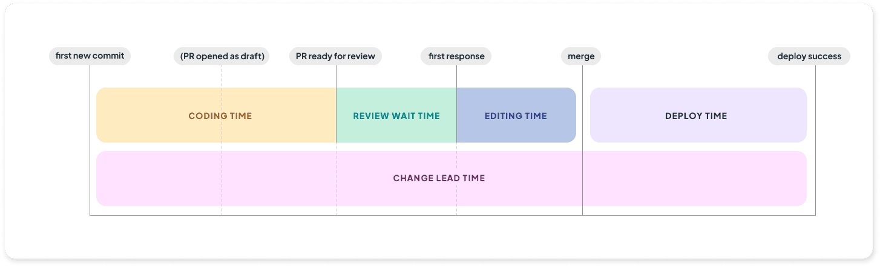Select the "(PR opened as draft)" label
This screenshot has height=267, width=880.
[x=222, y=56]
